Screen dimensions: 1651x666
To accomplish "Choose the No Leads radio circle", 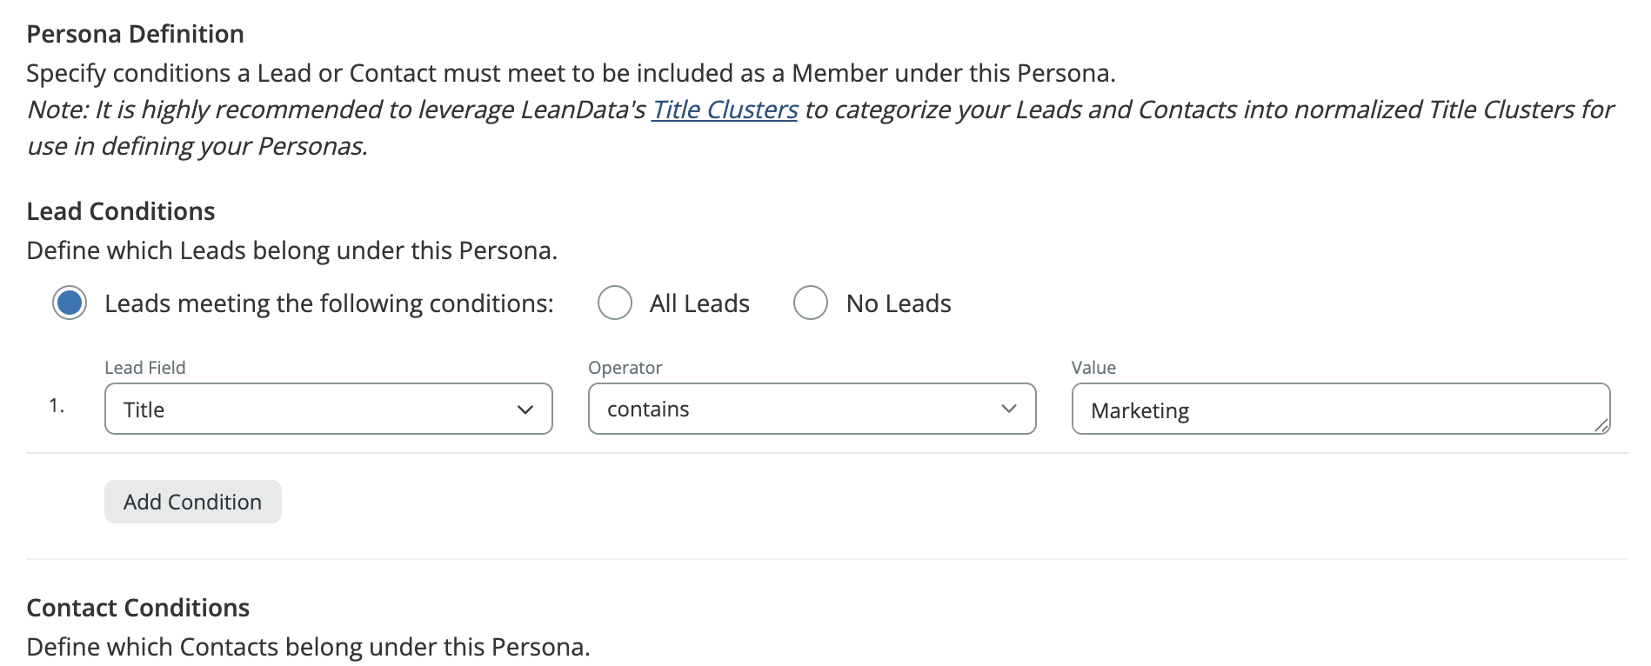I will pos(811,303).
